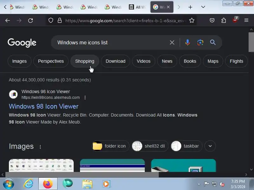Select the Perspectives filter

[51, 61]
